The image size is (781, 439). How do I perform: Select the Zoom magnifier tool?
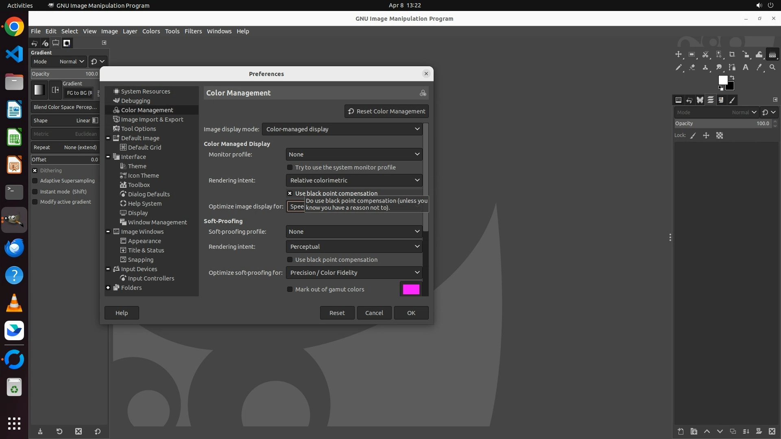(x=772, y=67)
